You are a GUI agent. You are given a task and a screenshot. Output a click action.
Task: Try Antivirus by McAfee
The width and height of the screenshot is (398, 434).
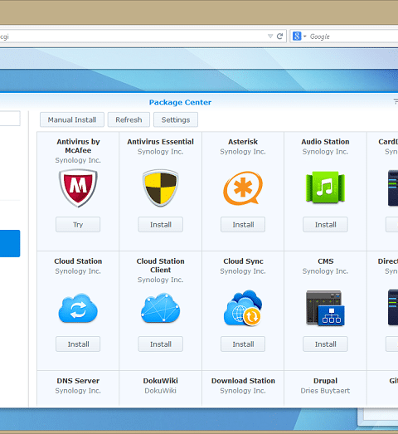78,225
